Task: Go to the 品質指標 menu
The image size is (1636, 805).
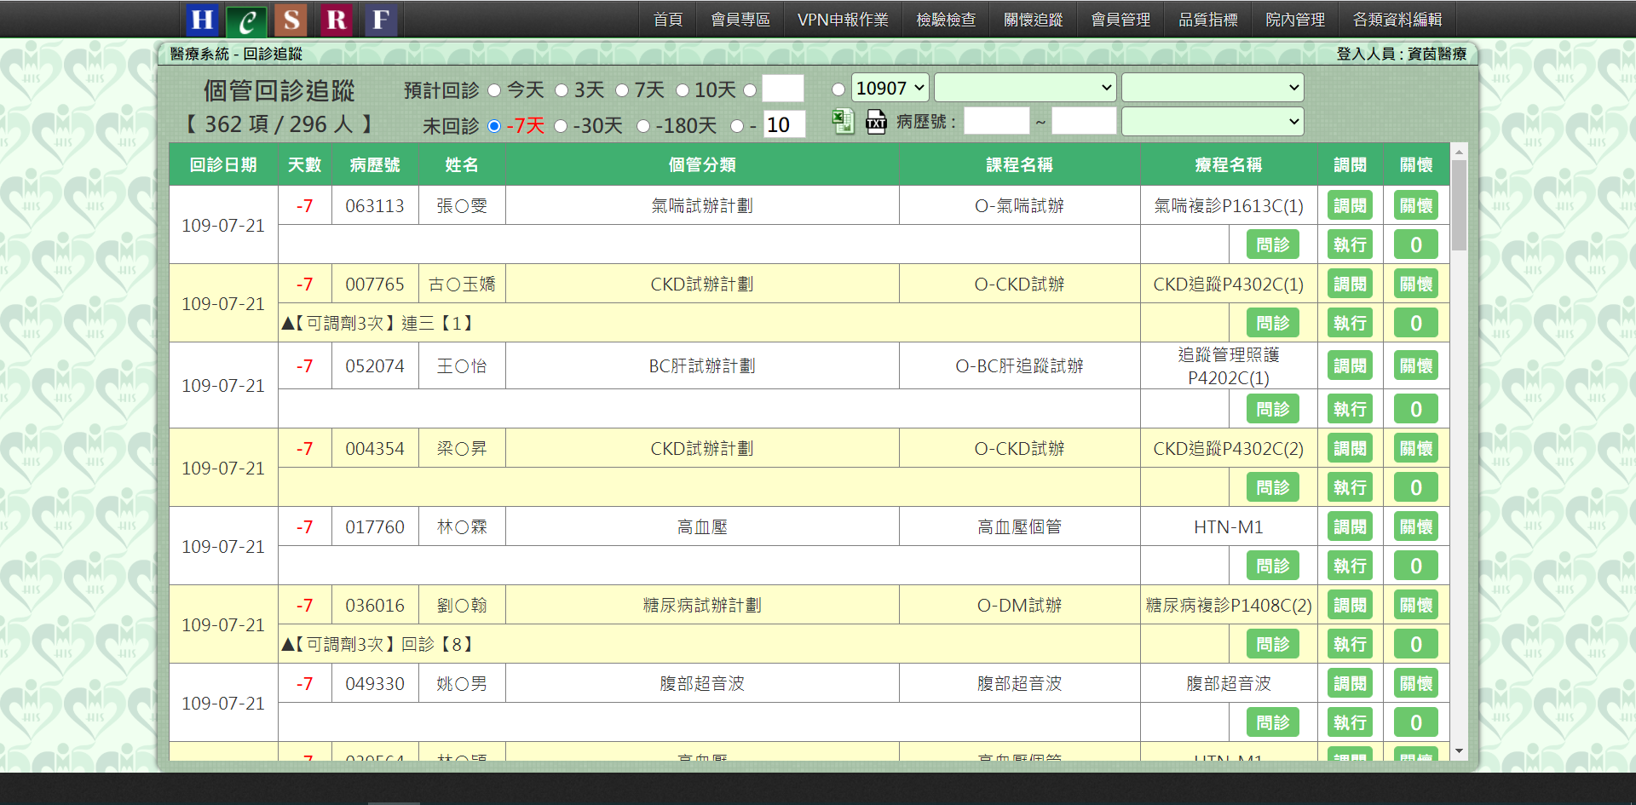Action: click(1207, 20)
